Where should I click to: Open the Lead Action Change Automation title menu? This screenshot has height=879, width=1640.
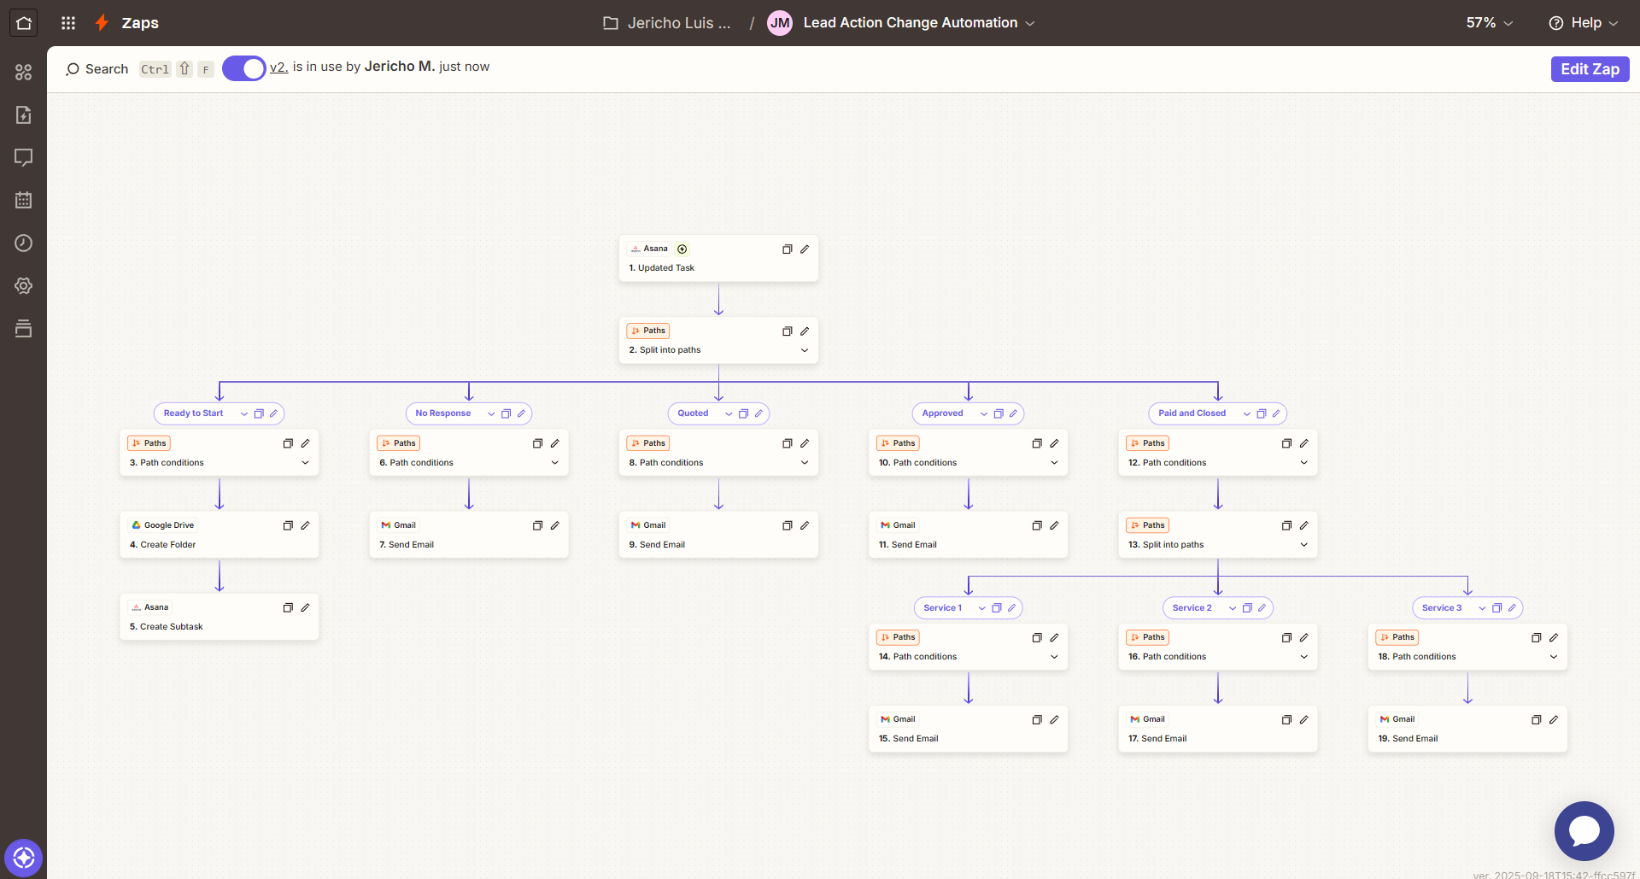(918, 23)
